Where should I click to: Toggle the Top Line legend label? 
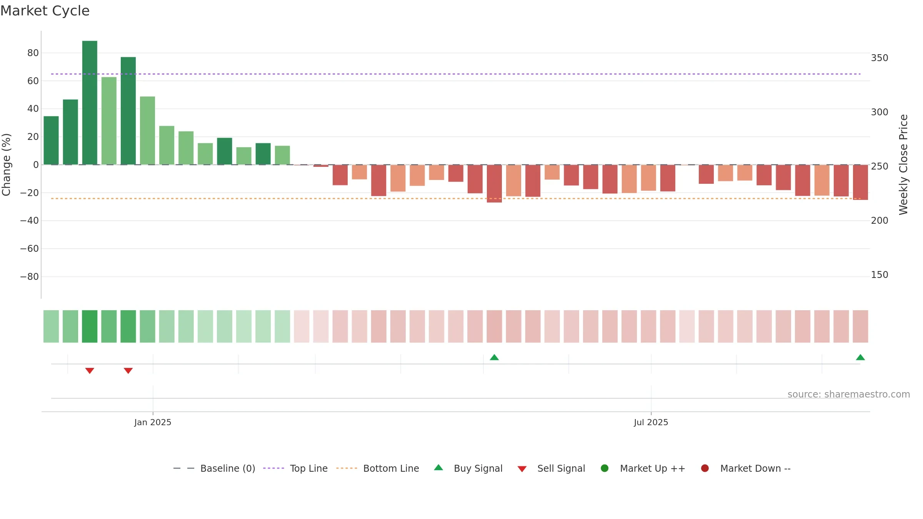pyautogui.click(x=309, y=469)
